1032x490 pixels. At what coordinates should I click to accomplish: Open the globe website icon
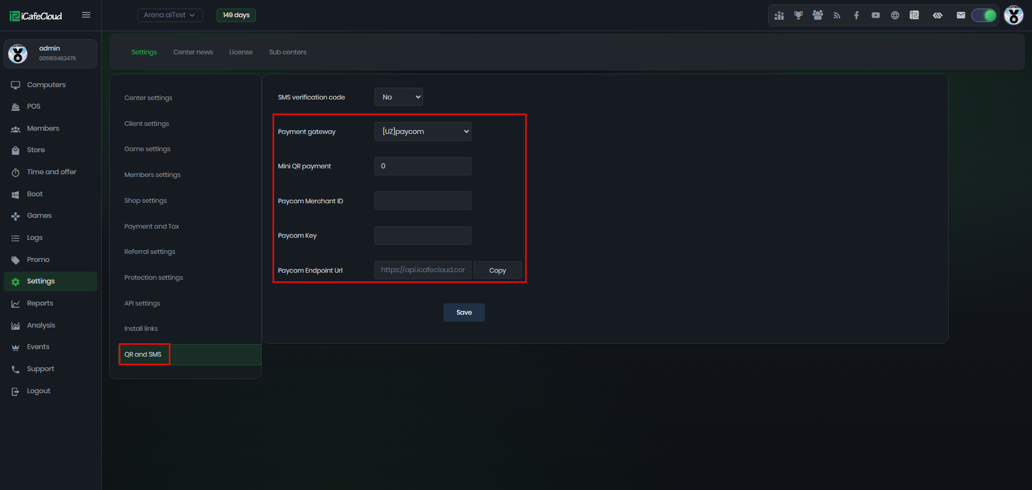click(895, 15)
